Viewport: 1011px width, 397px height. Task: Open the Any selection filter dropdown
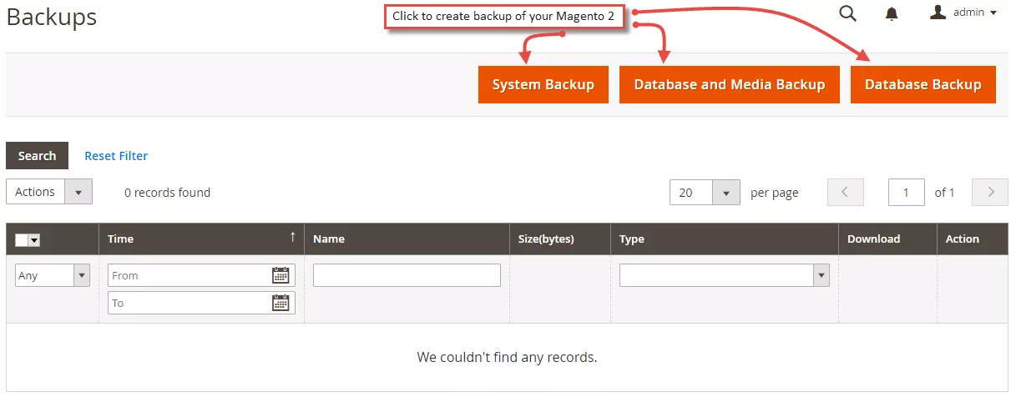click(52, 275)
